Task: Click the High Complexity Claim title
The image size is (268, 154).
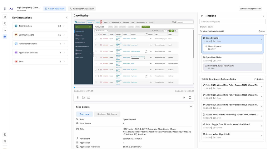Action: 29,7
